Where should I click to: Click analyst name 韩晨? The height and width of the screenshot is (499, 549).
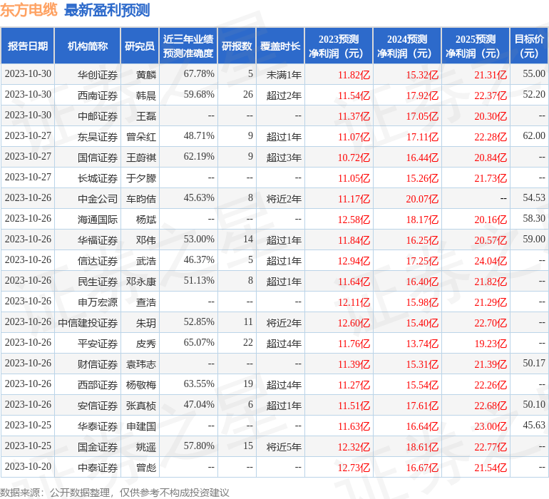pos(145,96)
